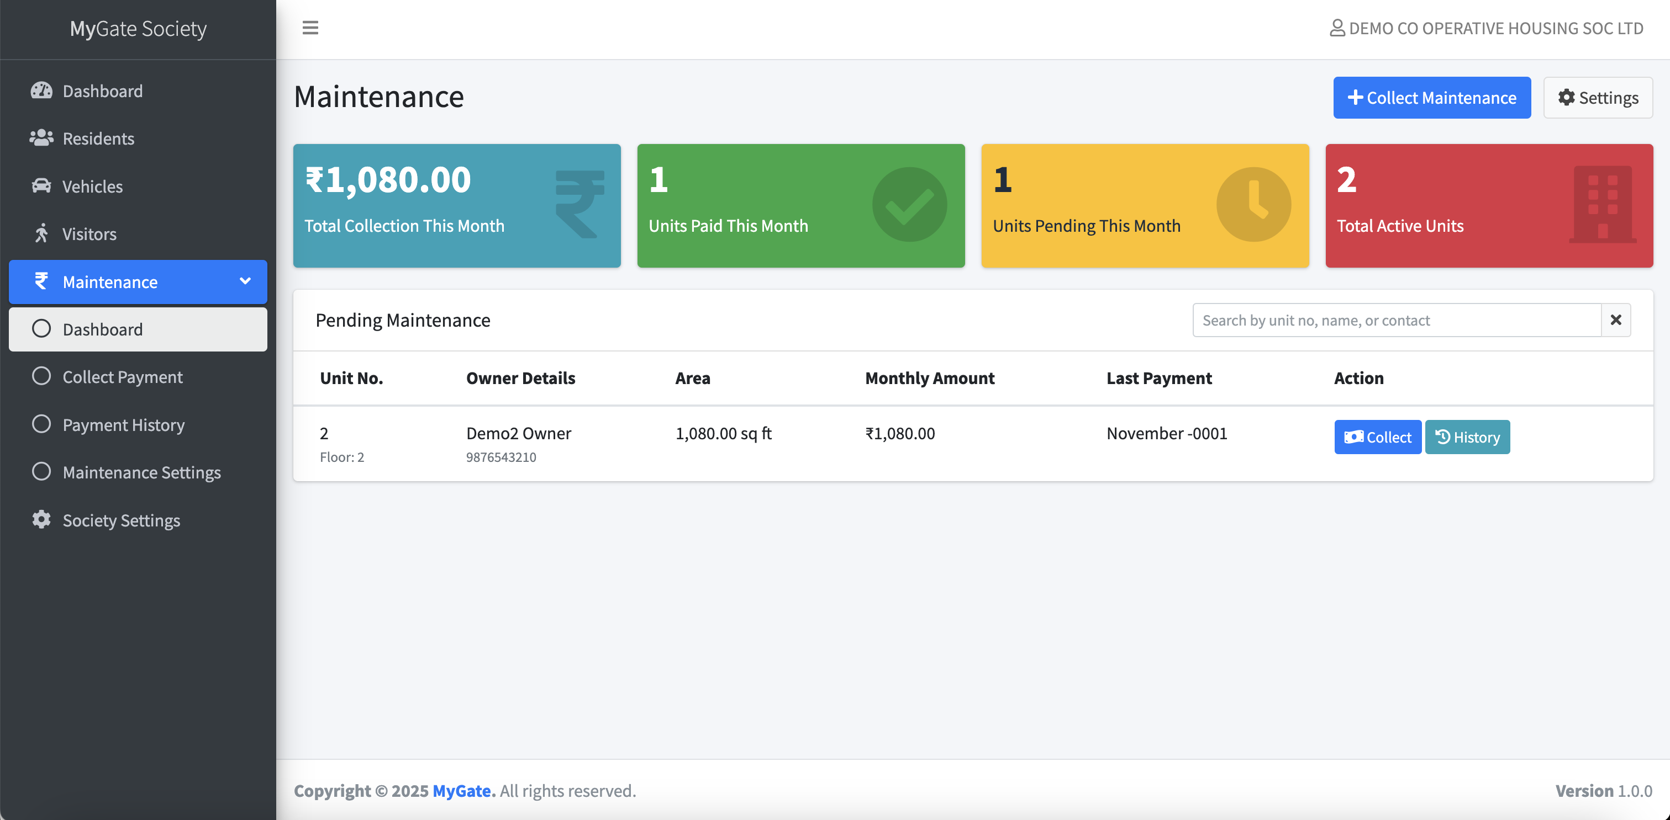Click the Last Payment column header
The width and height of the screenshot is (1670, 820).
1159,377
